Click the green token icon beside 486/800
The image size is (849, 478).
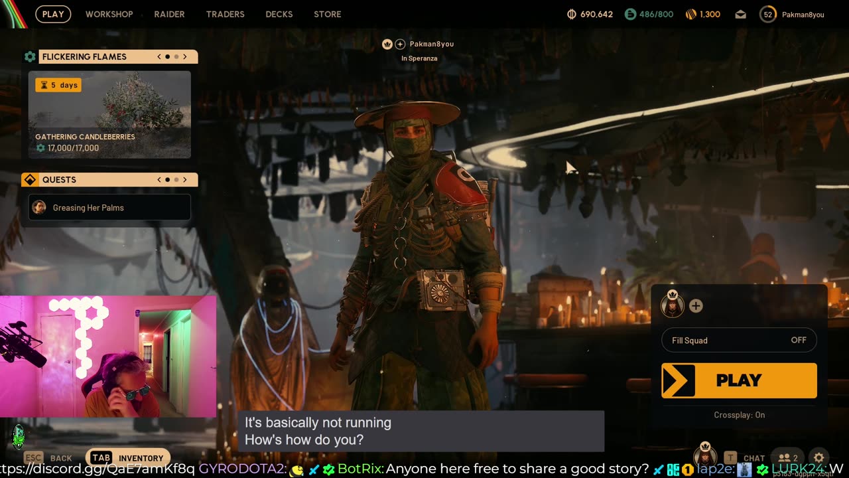click(x=630, y=14)
